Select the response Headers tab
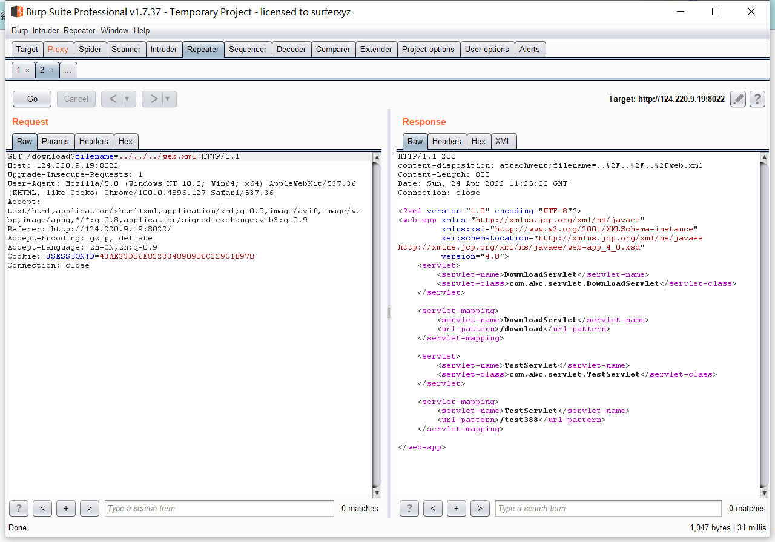 [447, 141]
